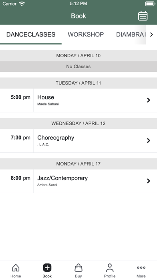Tap the battery status icon
This screenshot has width=157, height=279.
(150, 4)
